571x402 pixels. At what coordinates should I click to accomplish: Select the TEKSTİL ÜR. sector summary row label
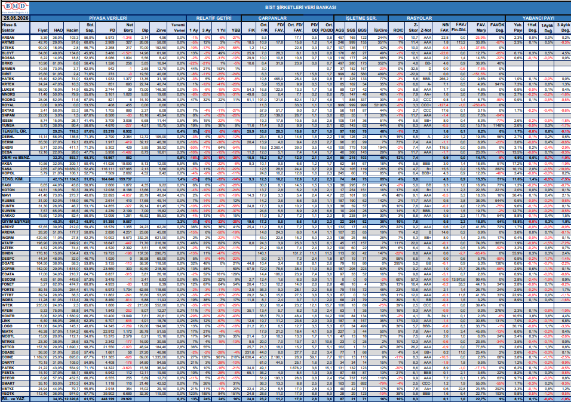click(16, 130)
